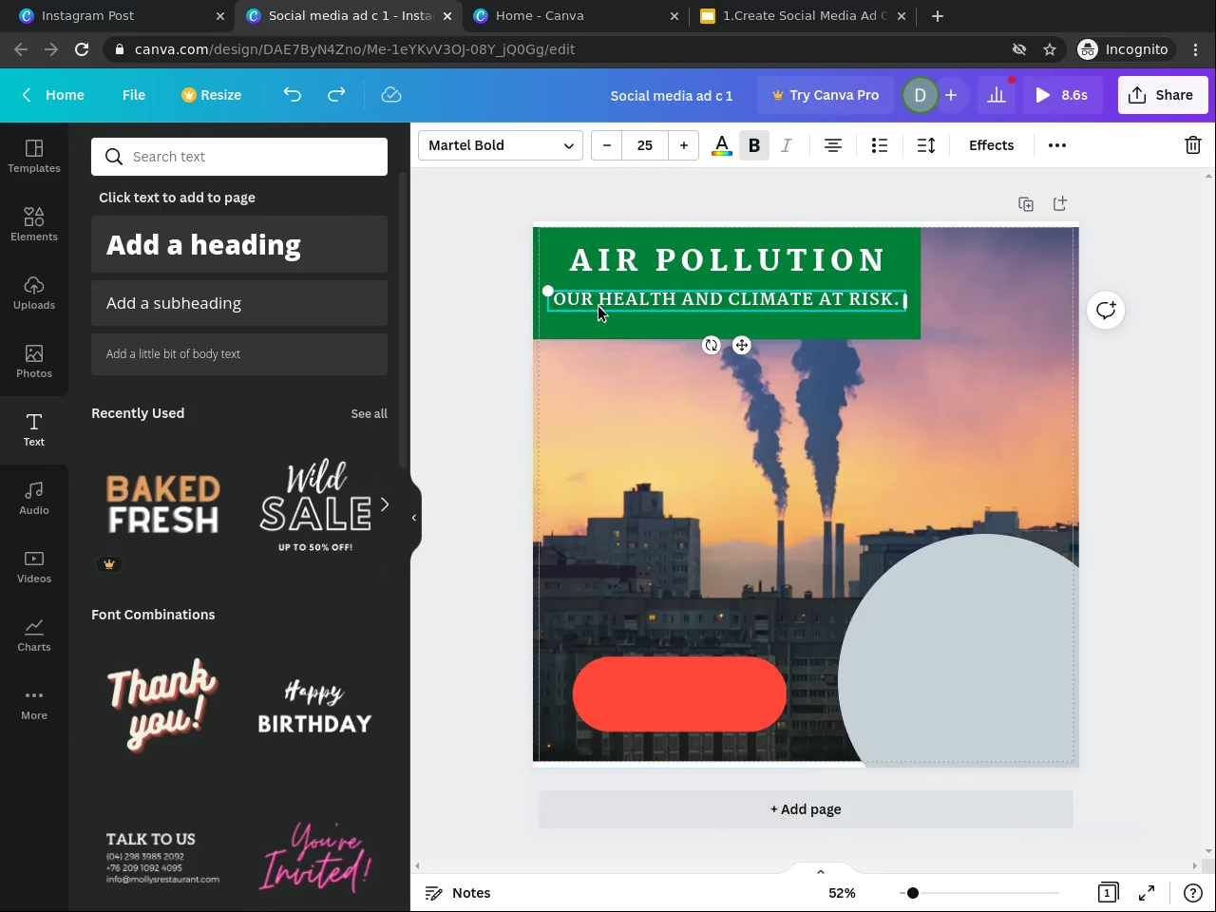The image size is (1216, 912).
Task: Open more toolbar options
Action: [x=1057, y=145]
